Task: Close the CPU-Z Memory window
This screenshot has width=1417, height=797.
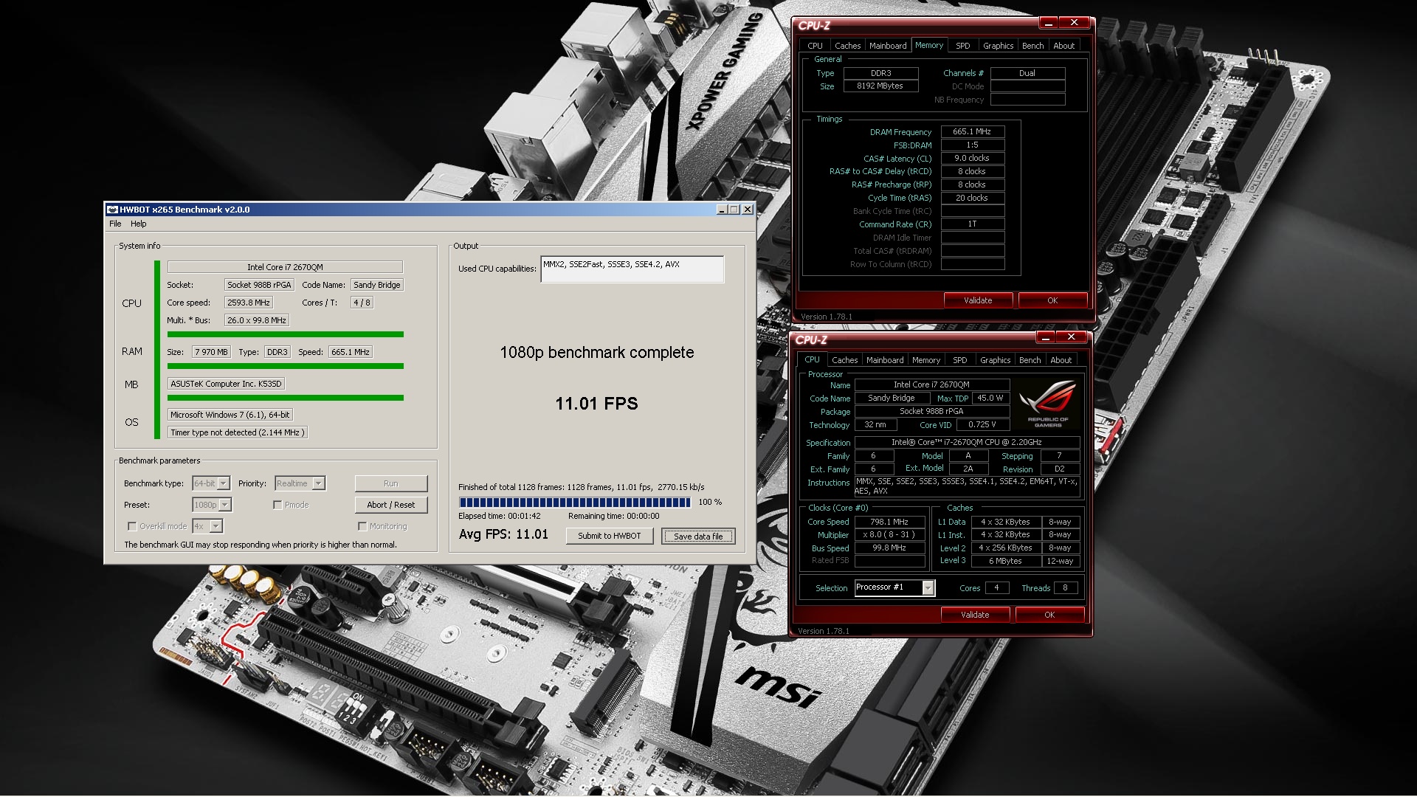Action: 1075,23
